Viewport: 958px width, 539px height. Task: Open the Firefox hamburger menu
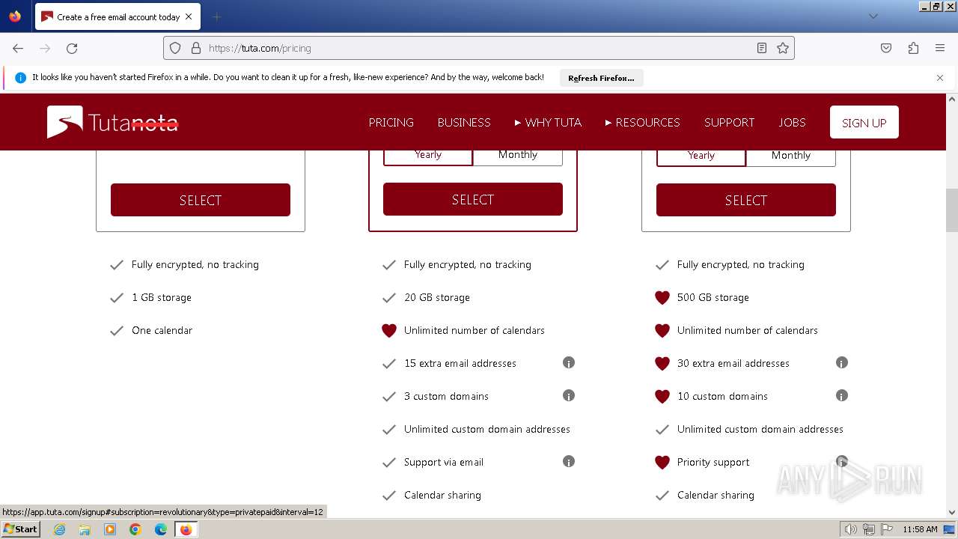(940, 48)
